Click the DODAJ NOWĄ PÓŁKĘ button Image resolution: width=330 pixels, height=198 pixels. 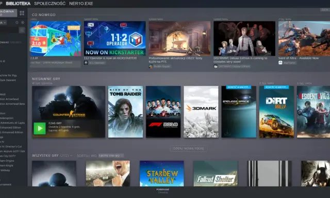[x=188, y=148]
